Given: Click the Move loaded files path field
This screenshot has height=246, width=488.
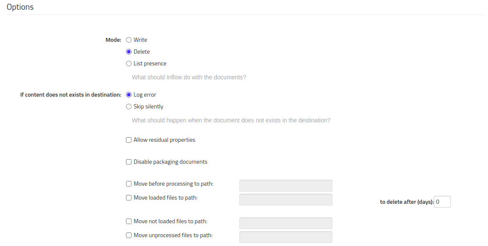Looking at the screenshot, I should coord(285,199).
